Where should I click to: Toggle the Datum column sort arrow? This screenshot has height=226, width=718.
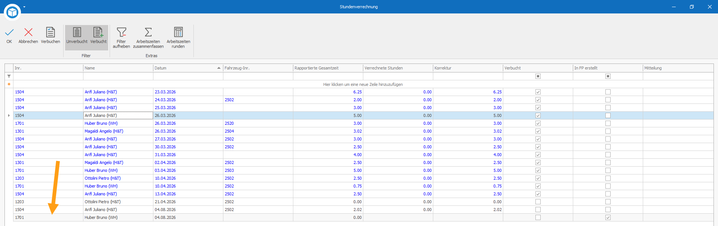[x=219, y=68]
